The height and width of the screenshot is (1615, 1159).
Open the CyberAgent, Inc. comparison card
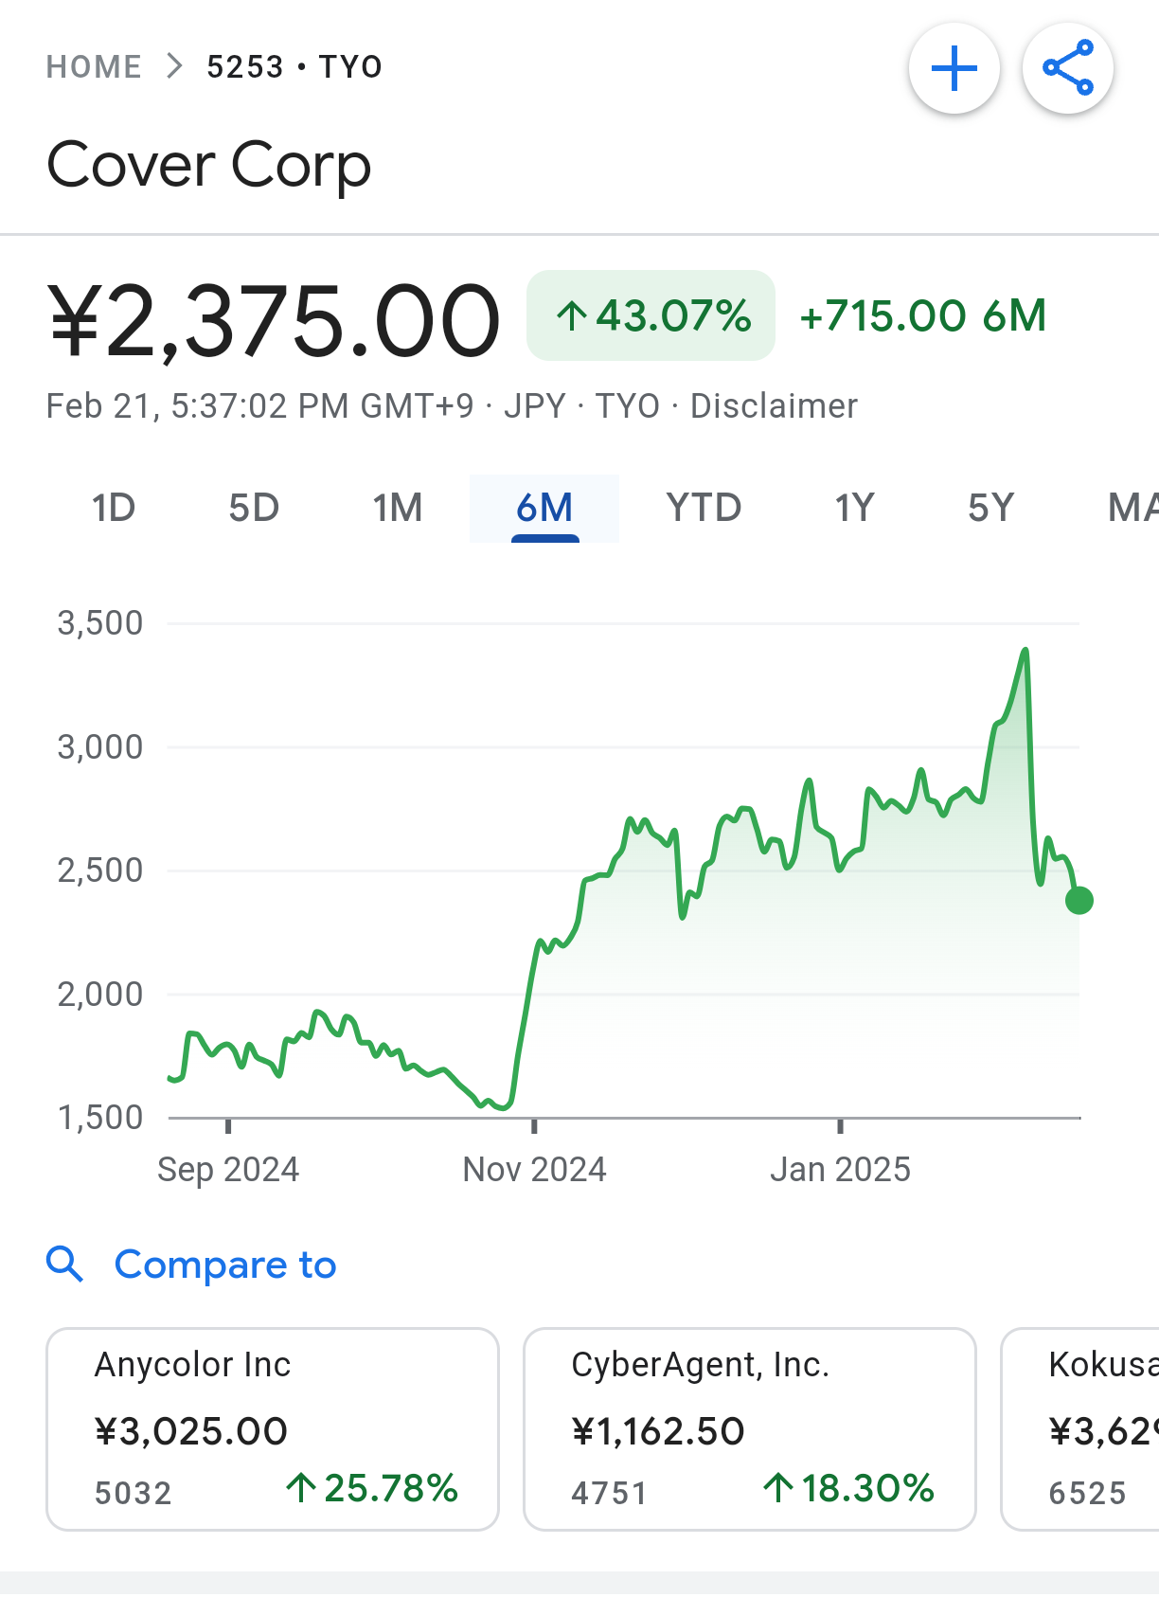coord(750,1428)
